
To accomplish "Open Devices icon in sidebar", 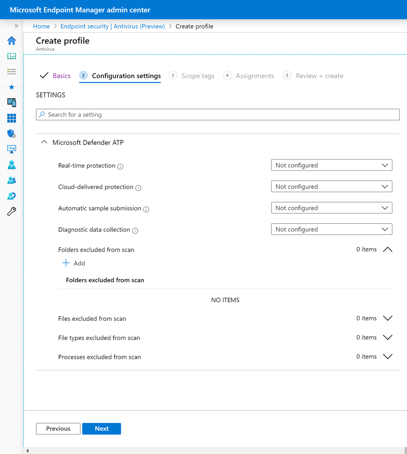I will [11, 103].
